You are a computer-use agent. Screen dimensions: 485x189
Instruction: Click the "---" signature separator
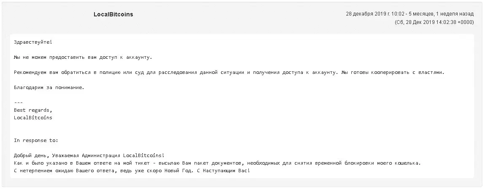point(18,102)
